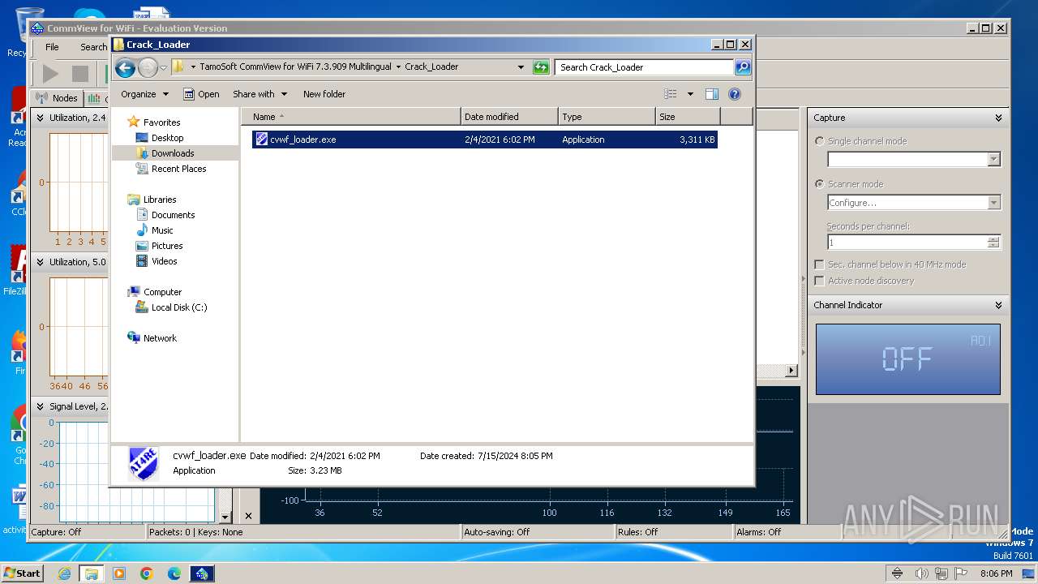Open the Share with menu
The image size is (1038, 584).
pyautogui.click(x=259, y=94)
